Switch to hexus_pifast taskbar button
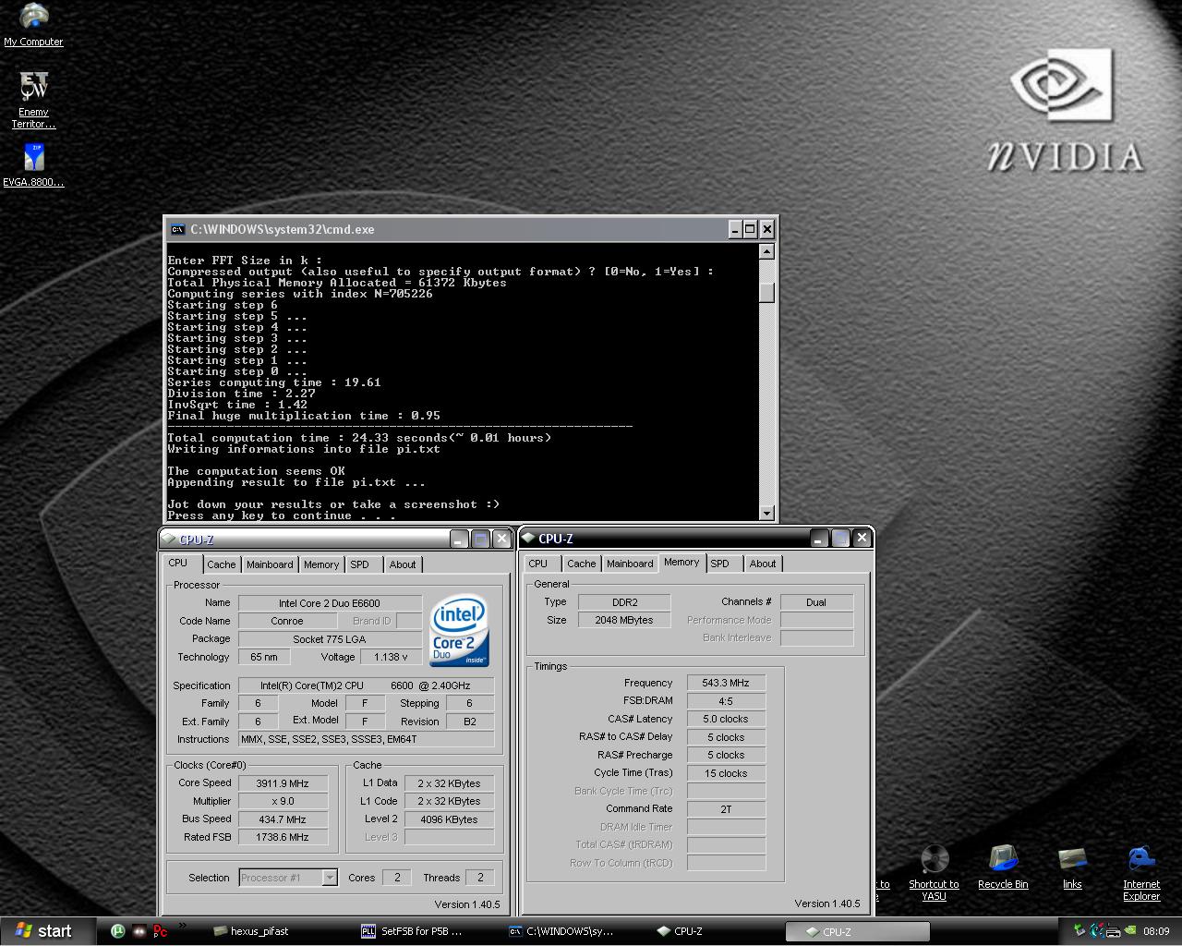The height and width of the screenshot is (946, 1182). [x=281, y=931]
